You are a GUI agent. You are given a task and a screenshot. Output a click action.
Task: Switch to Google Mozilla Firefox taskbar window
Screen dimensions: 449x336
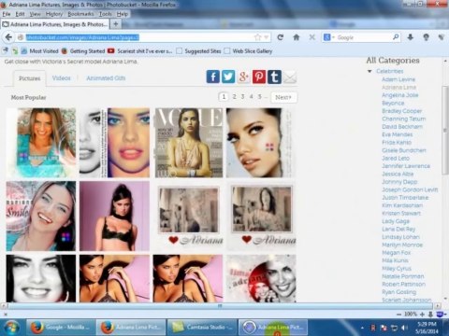[x=60, y=328]
